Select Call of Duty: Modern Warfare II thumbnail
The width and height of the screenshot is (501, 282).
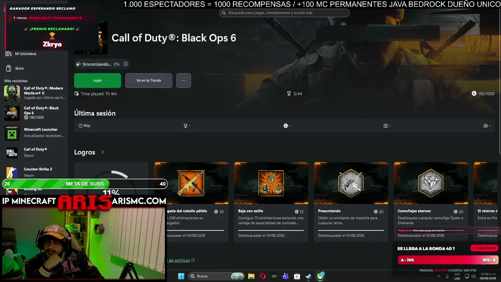(x=12, y=93)
